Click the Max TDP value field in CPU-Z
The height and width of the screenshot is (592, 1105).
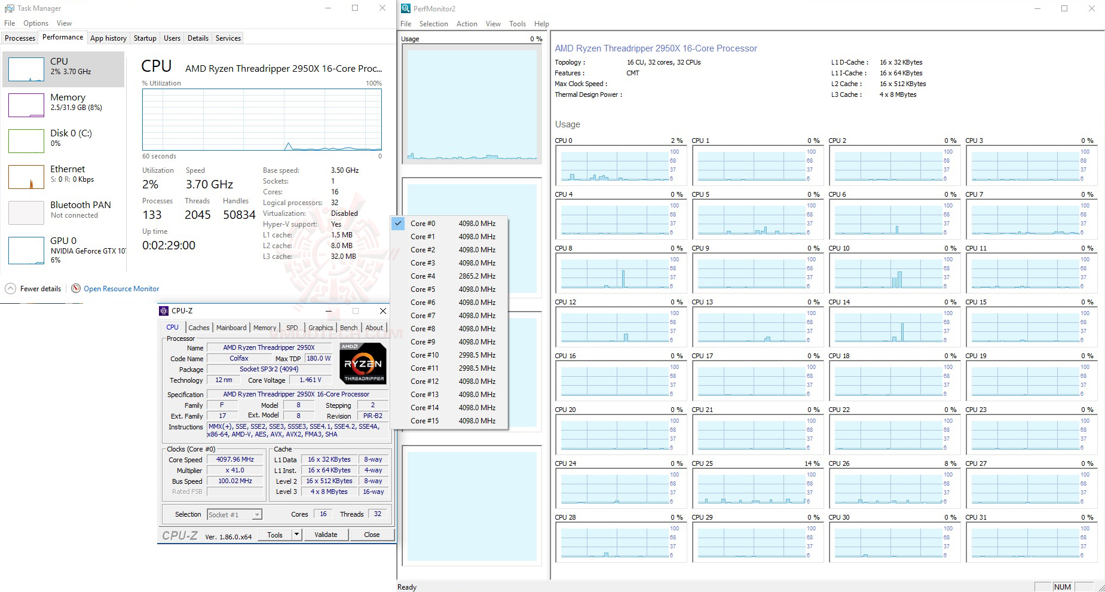318,359
